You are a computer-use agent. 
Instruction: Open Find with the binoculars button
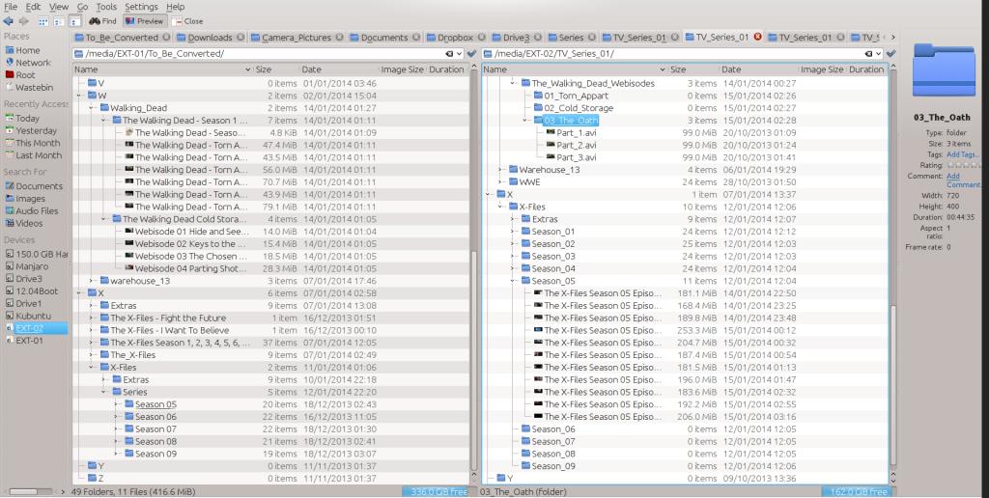coord(102,20)
